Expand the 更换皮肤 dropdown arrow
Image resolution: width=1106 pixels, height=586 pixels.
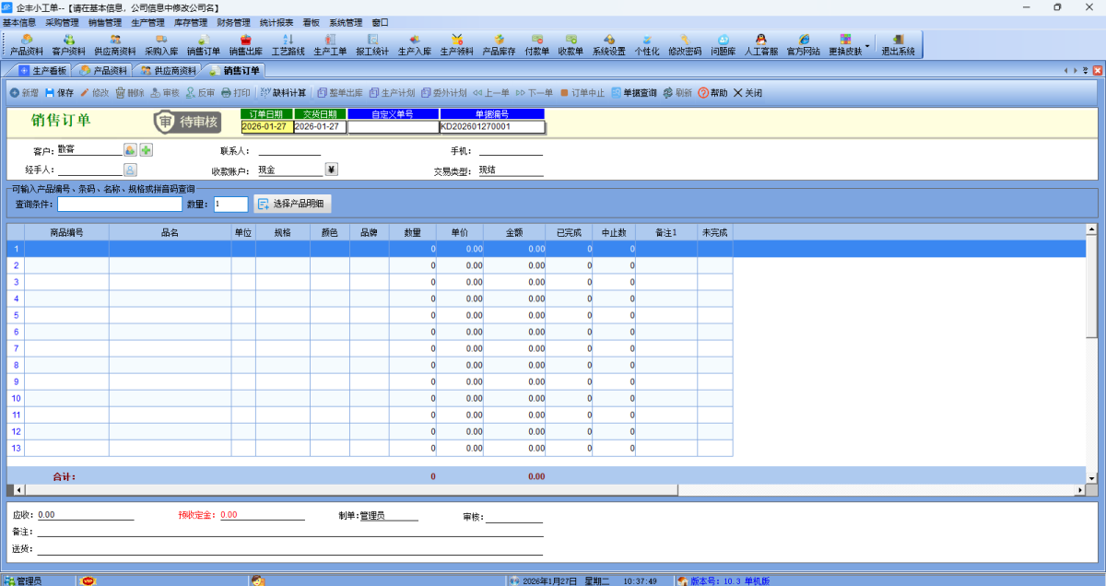click(x=866, y=46)
